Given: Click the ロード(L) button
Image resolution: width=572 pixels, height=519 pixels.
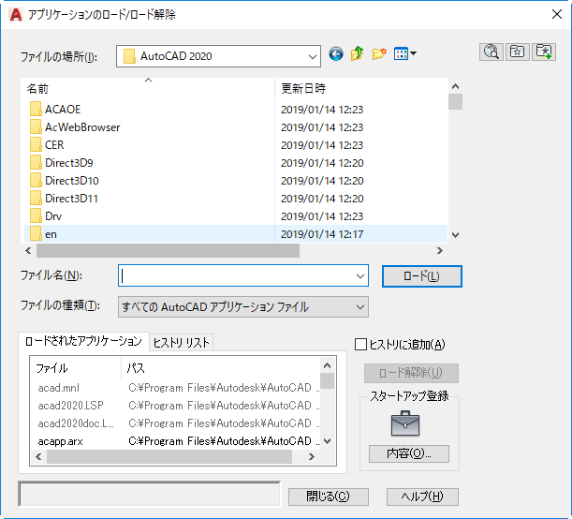Looking at the screenshot, I should [422, 276].
